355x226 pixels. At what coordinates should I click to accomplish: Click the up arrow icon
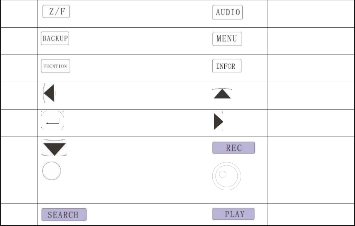pos(221,93)
